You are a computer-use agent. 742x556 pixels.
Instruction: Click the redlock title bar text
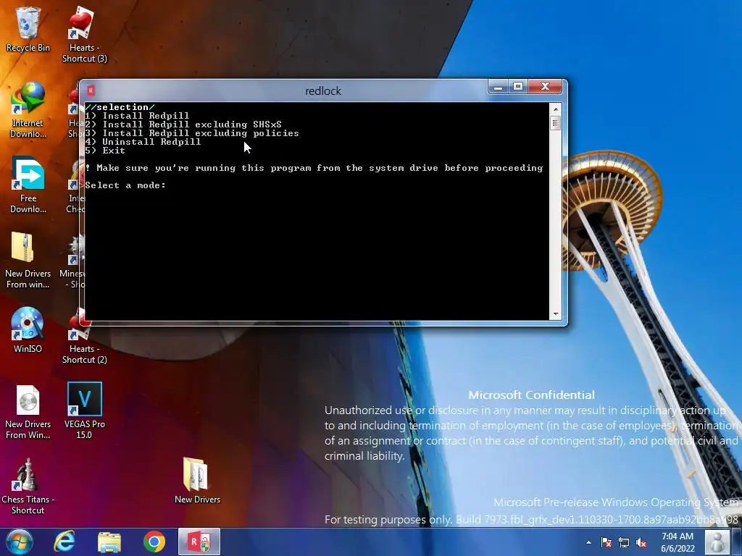[323, 90]
